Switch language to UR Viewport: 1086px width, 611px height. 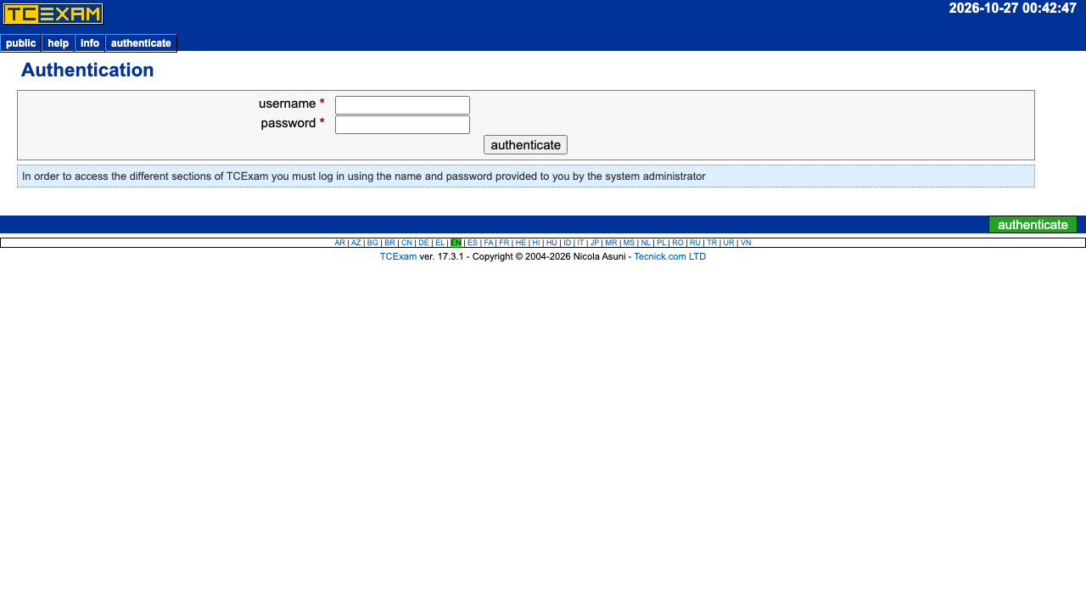[x=729, y=243]
